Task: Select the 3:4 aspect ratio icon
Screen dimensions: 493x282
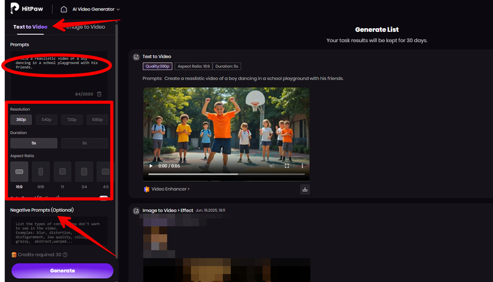Action: tap(84, 171)
